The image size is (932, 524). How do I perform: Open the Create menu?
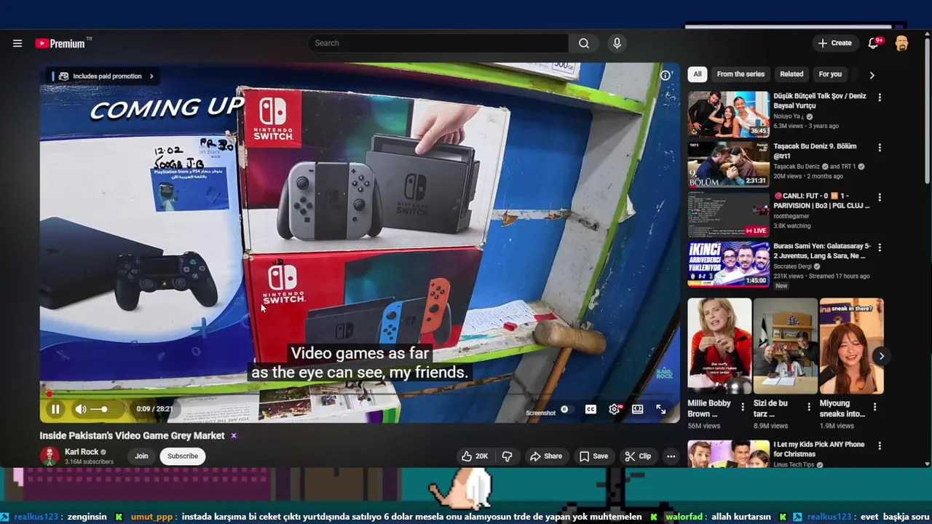[834, 43]
